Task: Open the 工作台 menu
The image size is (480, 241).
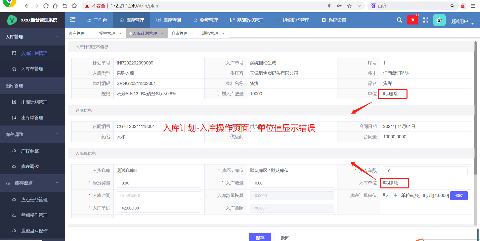Action: point(97,20)
